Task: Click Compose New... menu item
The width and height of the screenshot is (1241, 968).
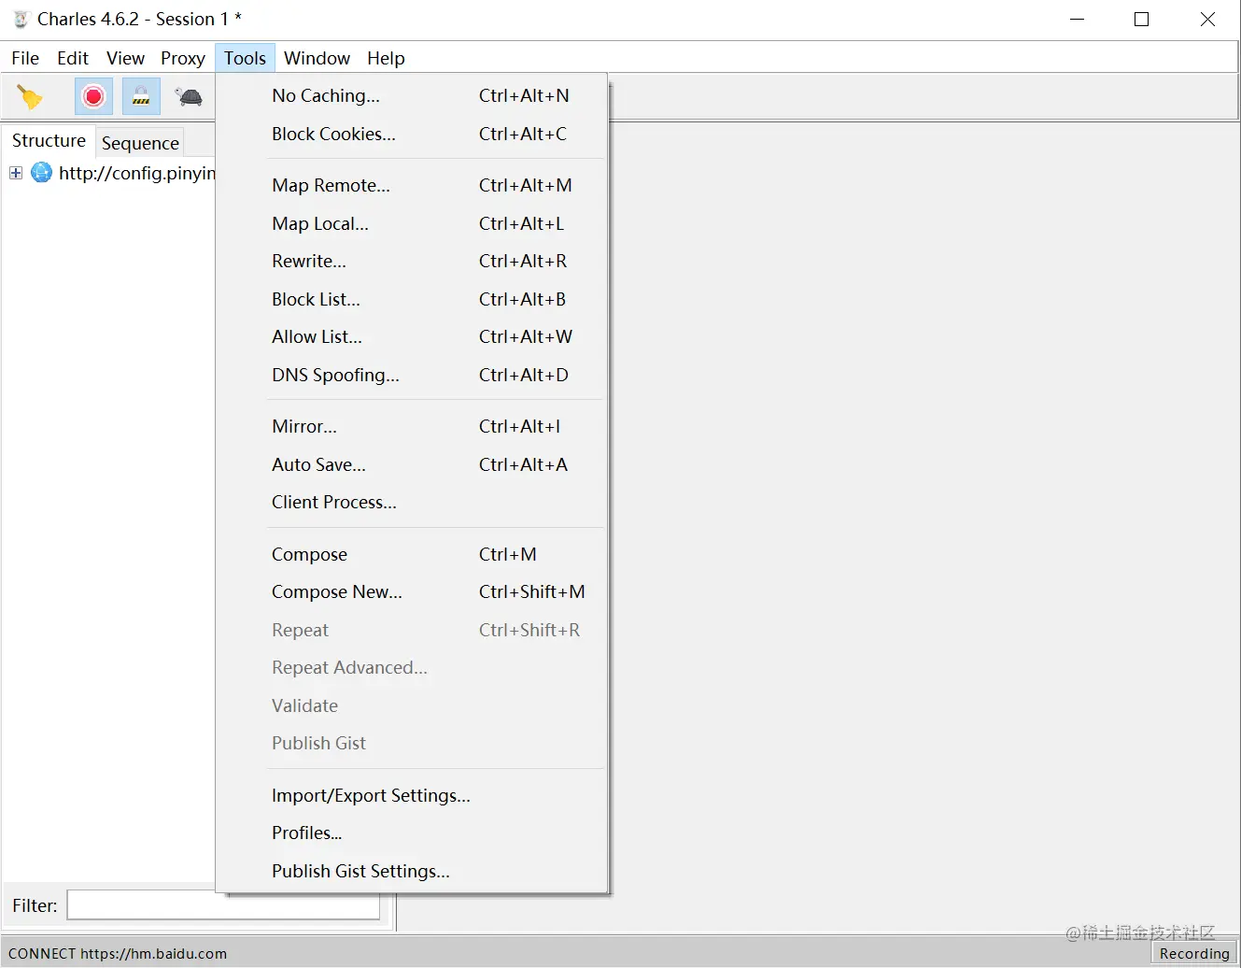Action: pos(412,591)
